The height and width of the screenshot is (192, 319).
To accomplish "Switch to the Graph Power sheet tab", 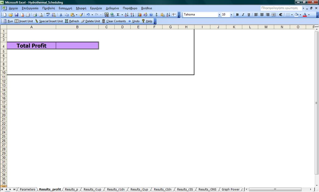I will coord(231,190).
